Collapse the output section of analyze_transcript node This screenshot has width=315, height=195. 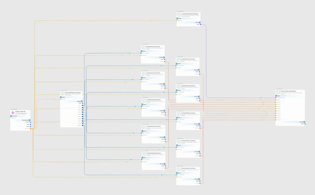pos(30,120)
